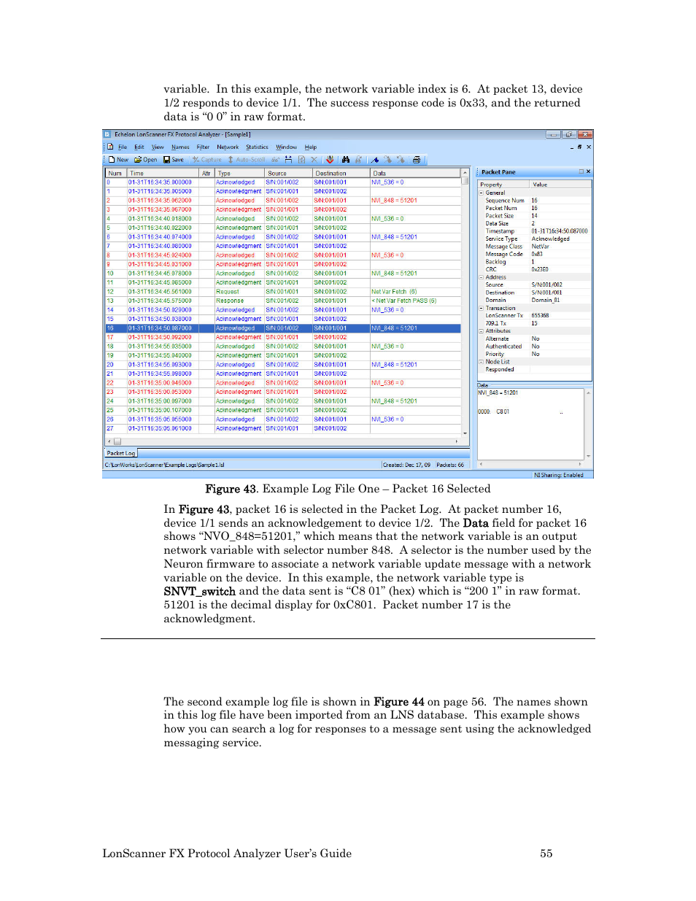Open the Edit menu
The width and height of the screenshot is (696, 901).
pyautogui.click(x=139, y=147)
